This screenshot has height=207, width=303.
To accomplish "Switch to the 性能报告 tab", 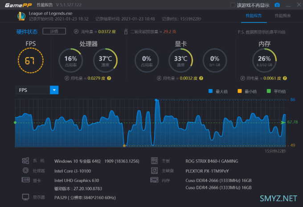I will point(254,16).
